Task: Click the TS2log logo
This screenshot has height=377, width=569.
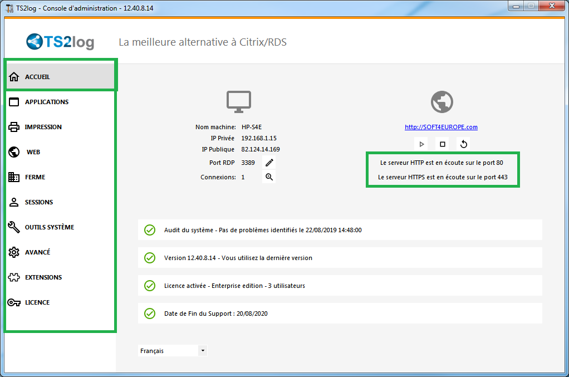Action: coord(60,42)
